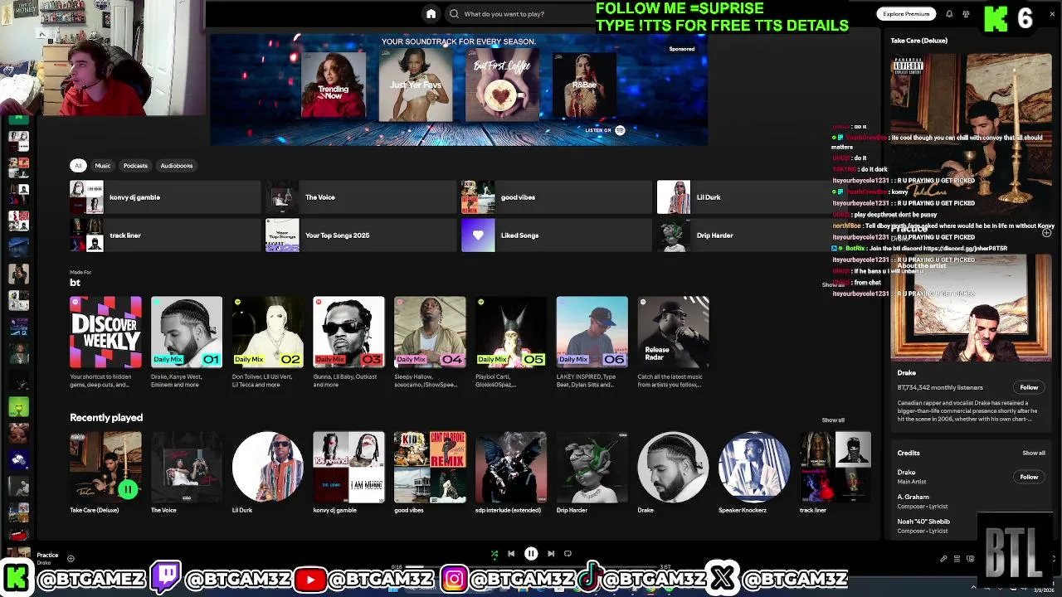Viewport: 1062px width, 597px height.
Task: Go to Spotify Home via house icon
Action: 431,13
